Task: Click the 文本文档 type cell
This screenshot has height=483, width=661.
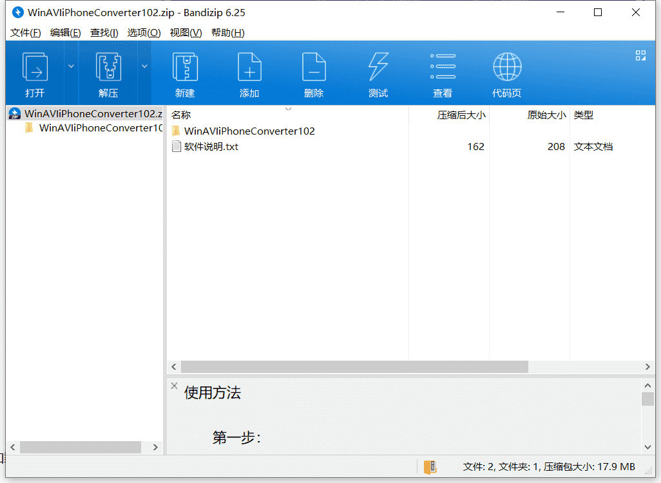Action: pyautogui.click(x=593, y=147)
